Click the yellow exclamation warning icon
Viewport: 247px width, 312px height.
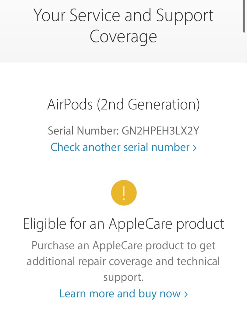124,193
